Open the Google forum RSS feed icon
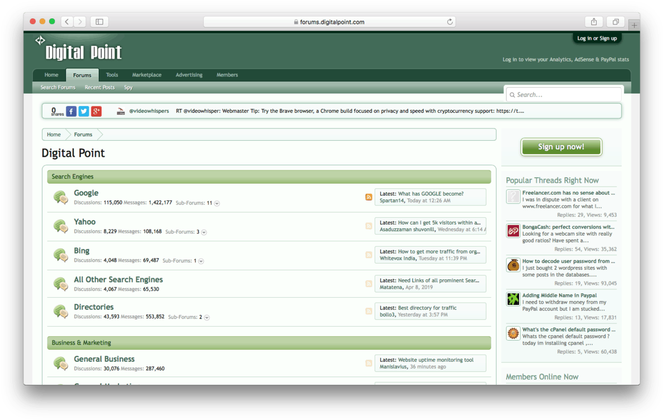 [368, 197]
